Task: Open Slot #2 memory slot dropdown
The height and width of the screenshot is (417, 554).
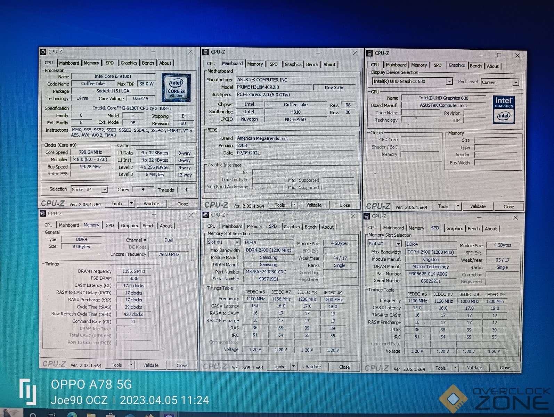Action: coord(398,244)
